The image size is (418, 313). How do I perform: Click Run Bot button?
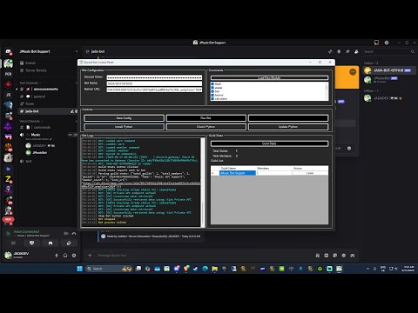[x=206, y=118]
